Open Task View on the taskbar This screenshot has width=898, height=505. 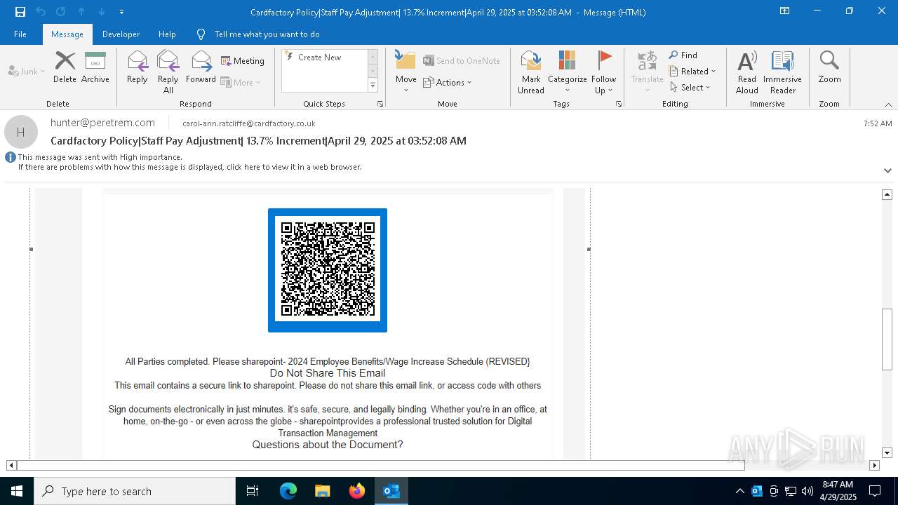pos(253,491)
